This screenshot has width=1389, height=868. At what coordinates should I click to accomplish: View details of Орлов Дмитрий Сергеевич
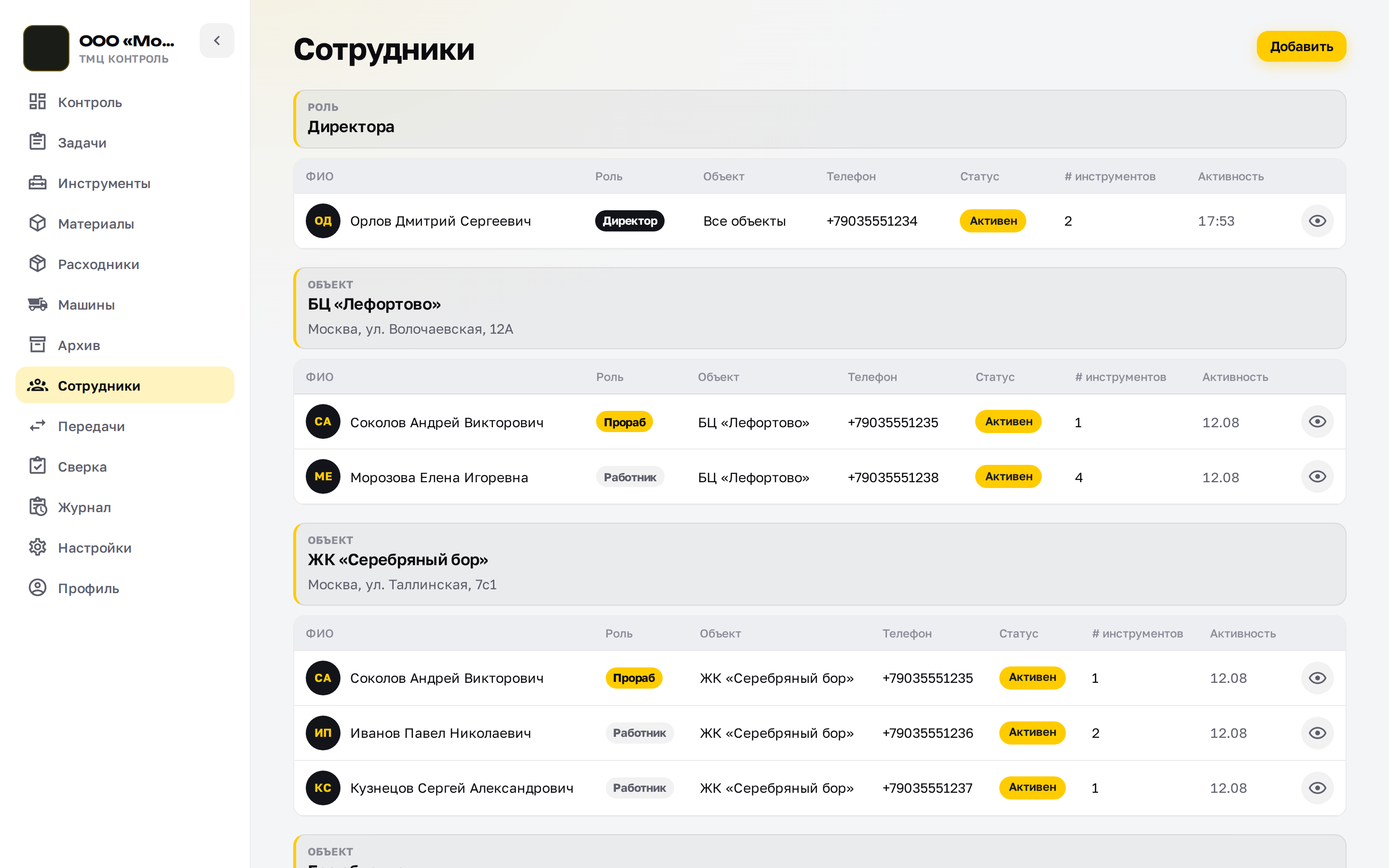coord(1317,221)
